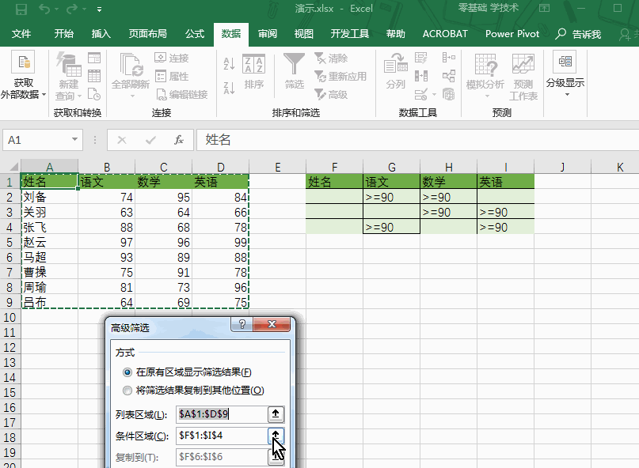
Task: Expand the 全部刷新 dropdown arrow
Action: (x=132, y=96)
